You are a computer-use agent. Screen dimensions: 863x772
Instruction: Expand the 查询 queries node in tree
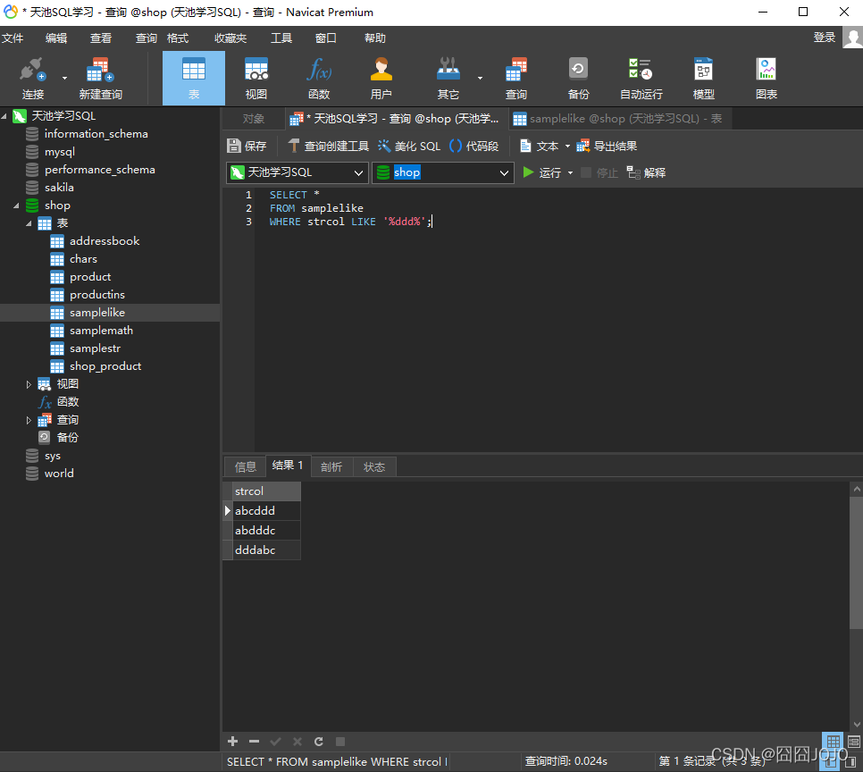(29, 420)
